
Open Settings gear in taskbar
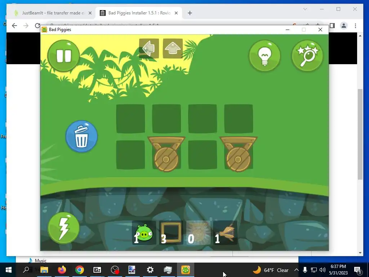[150, 270]
